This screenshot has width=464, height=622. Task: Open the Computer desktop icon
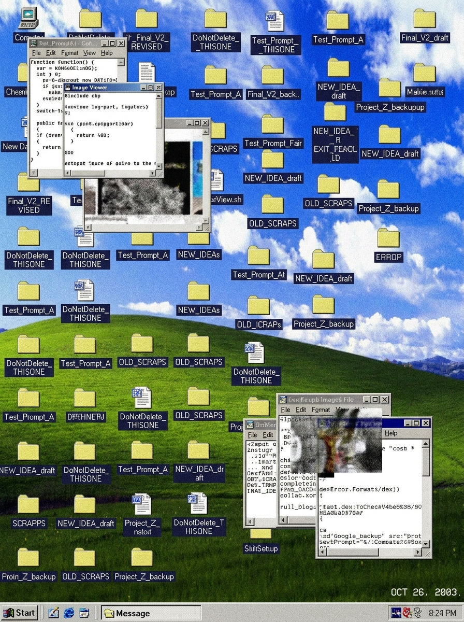[x=28, y=19]
